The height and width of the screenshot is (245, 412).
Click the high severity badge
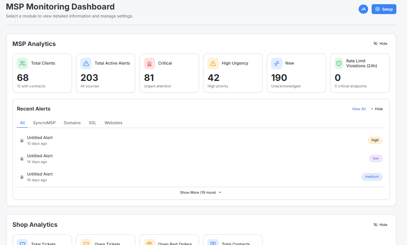click(375, 140)
